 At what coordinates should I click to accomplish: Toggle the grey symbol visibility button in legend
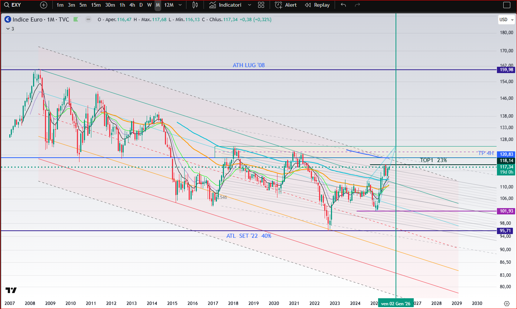point(88,20)
